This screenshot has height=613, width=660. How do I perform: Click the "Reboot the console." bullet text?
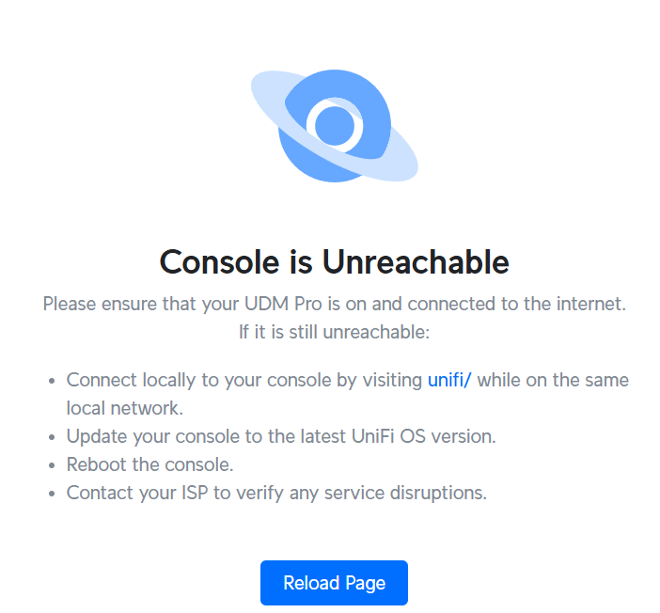pos(149,464)
